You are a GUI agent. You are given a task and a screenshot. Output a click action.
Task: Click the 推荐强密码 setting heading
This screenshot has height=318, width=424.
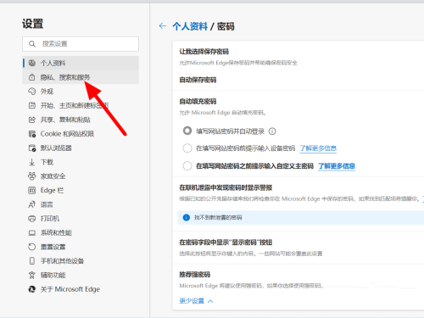pos(195,275)
